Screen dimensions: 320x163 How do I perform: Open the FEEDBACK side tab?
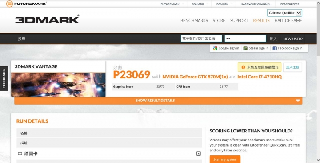coord(4,78)
